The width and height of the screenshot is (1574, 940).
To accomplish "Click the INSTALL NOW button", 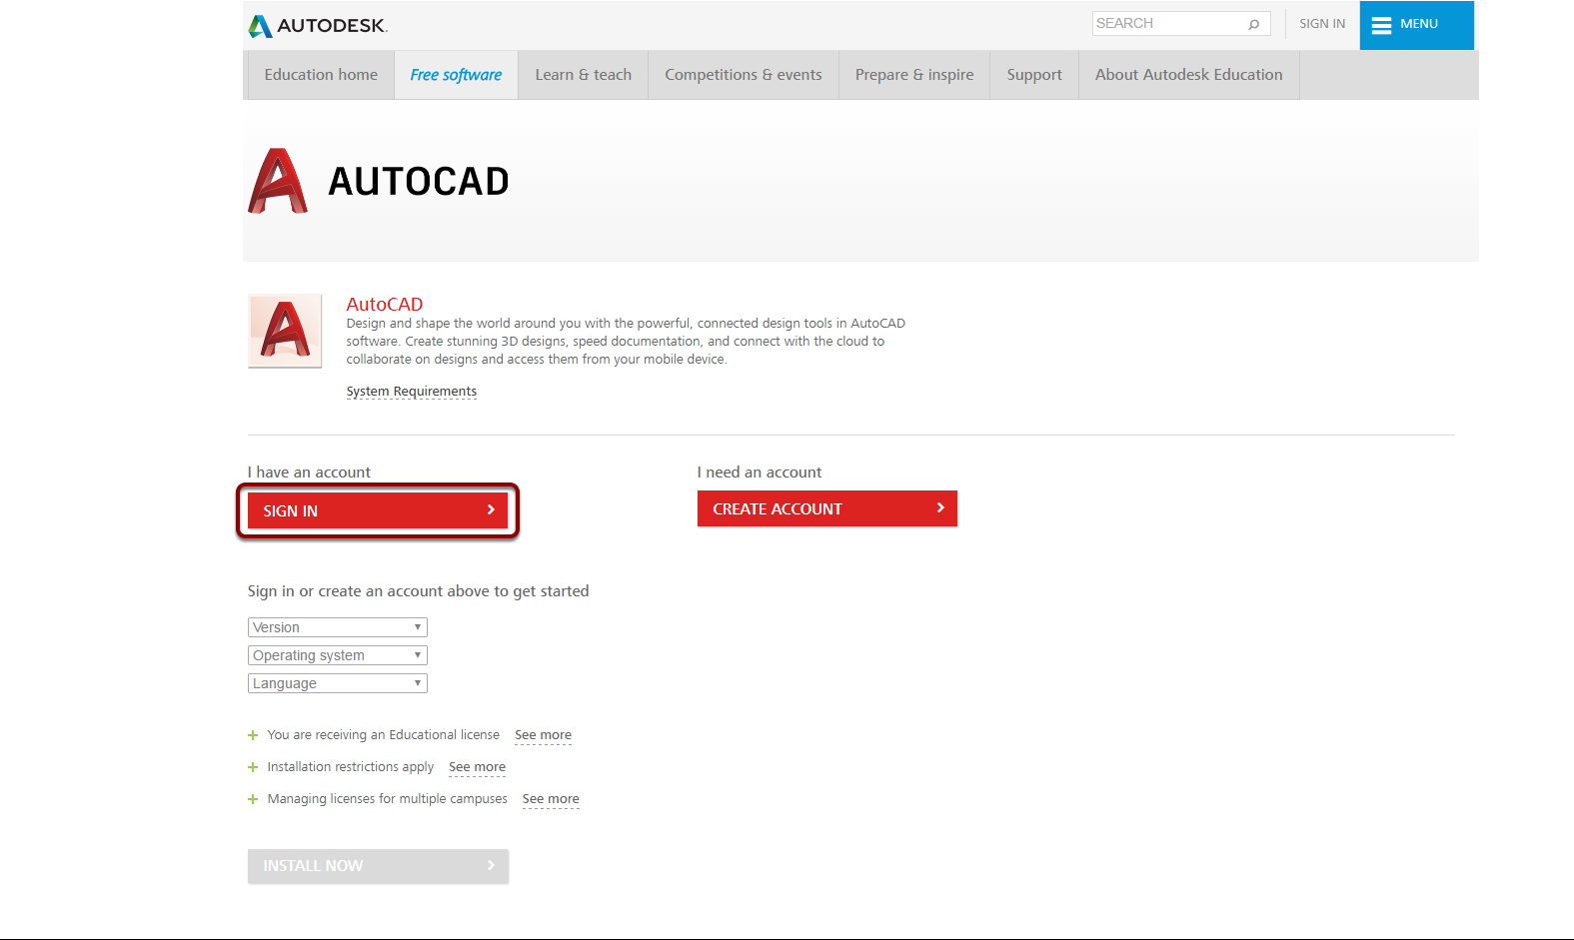I will click(378, 866).
